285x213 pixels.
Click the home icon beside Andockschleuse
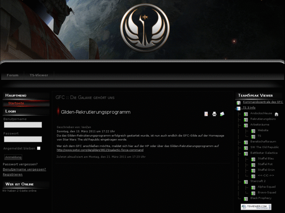point(276,114)
